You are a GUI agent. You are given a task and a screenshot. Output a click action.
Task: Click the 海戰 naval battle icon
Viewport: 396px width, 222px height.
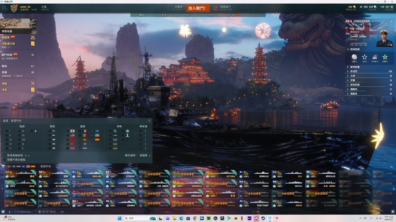click(x=32, y=83)
